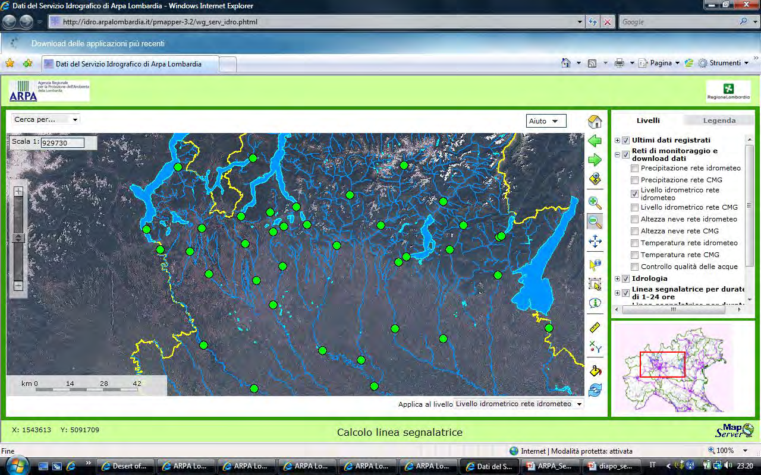Collapse Reti di monitoraggio group
The height and width of the screenshot is (475, 761).
[x=617, y=154]
